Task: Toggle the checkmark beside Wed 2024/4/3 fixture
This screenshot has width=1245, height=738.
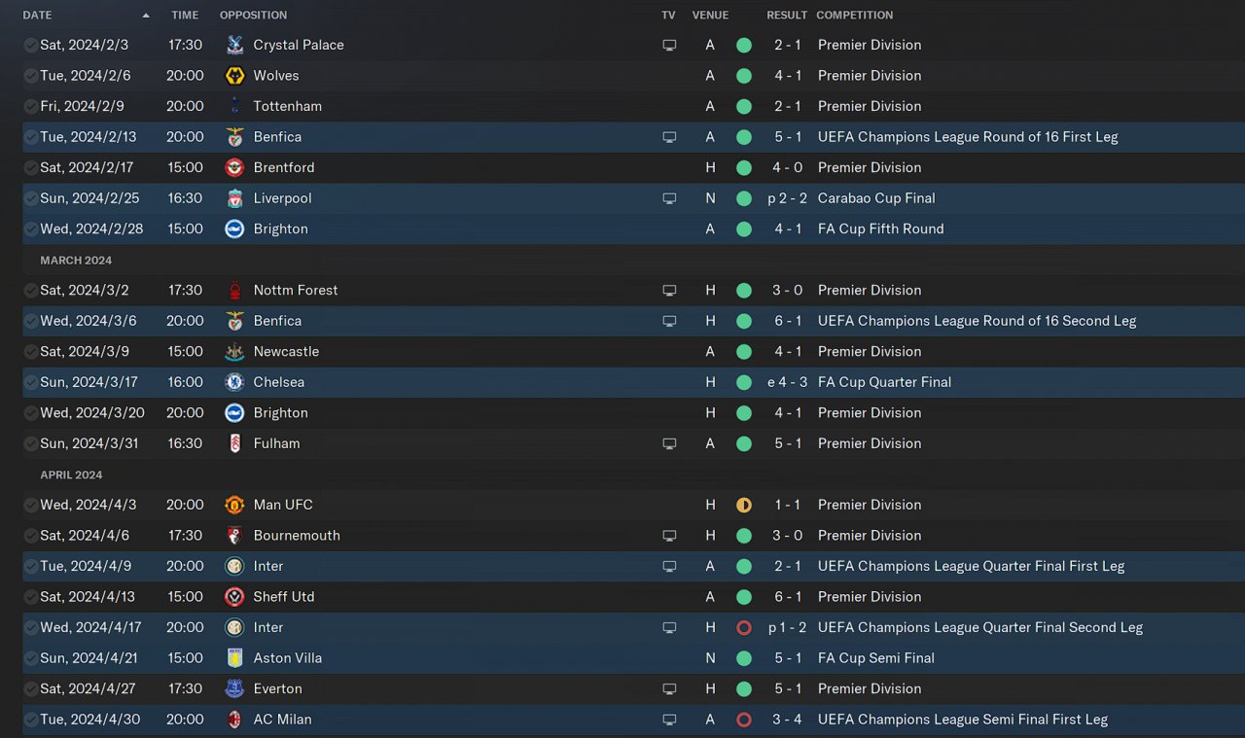Action: (x=31, y=505)
